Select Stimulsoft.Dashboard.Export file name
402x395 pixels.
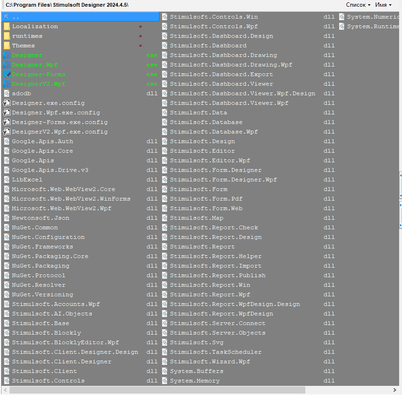(222, 74)
